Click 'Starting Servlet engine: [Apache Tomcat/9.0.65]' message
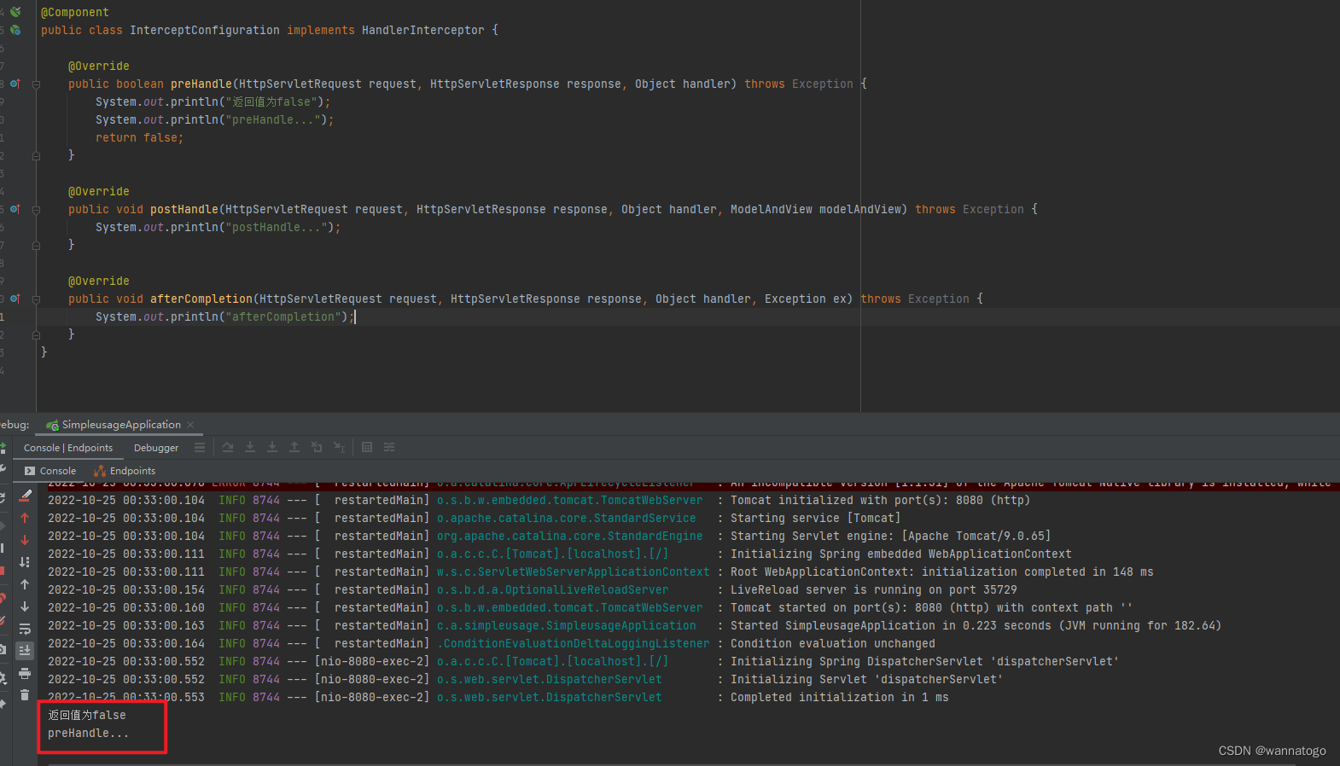 point(890,536)
